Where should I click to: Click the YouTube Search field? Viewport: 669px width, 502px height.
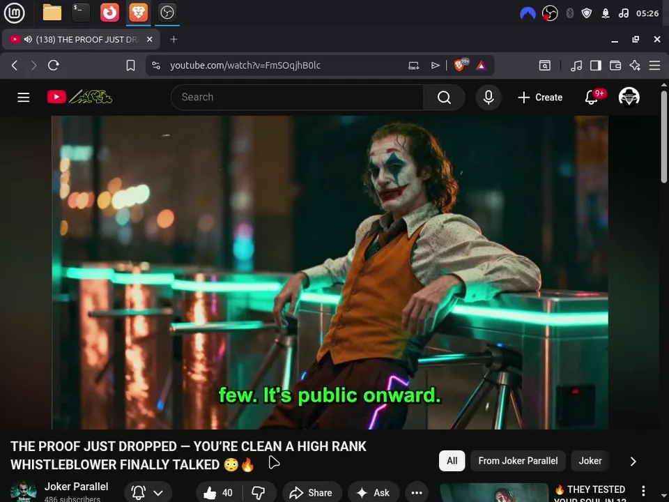point(298,98)
